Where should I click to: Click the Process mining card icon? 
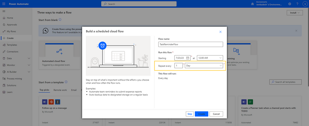[236, 51]
